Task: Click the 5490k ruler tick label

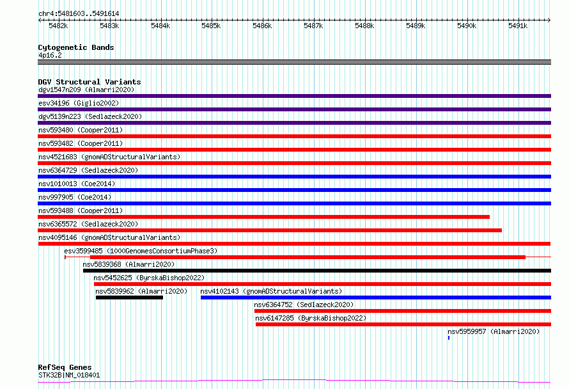Action: pos(467,26)
